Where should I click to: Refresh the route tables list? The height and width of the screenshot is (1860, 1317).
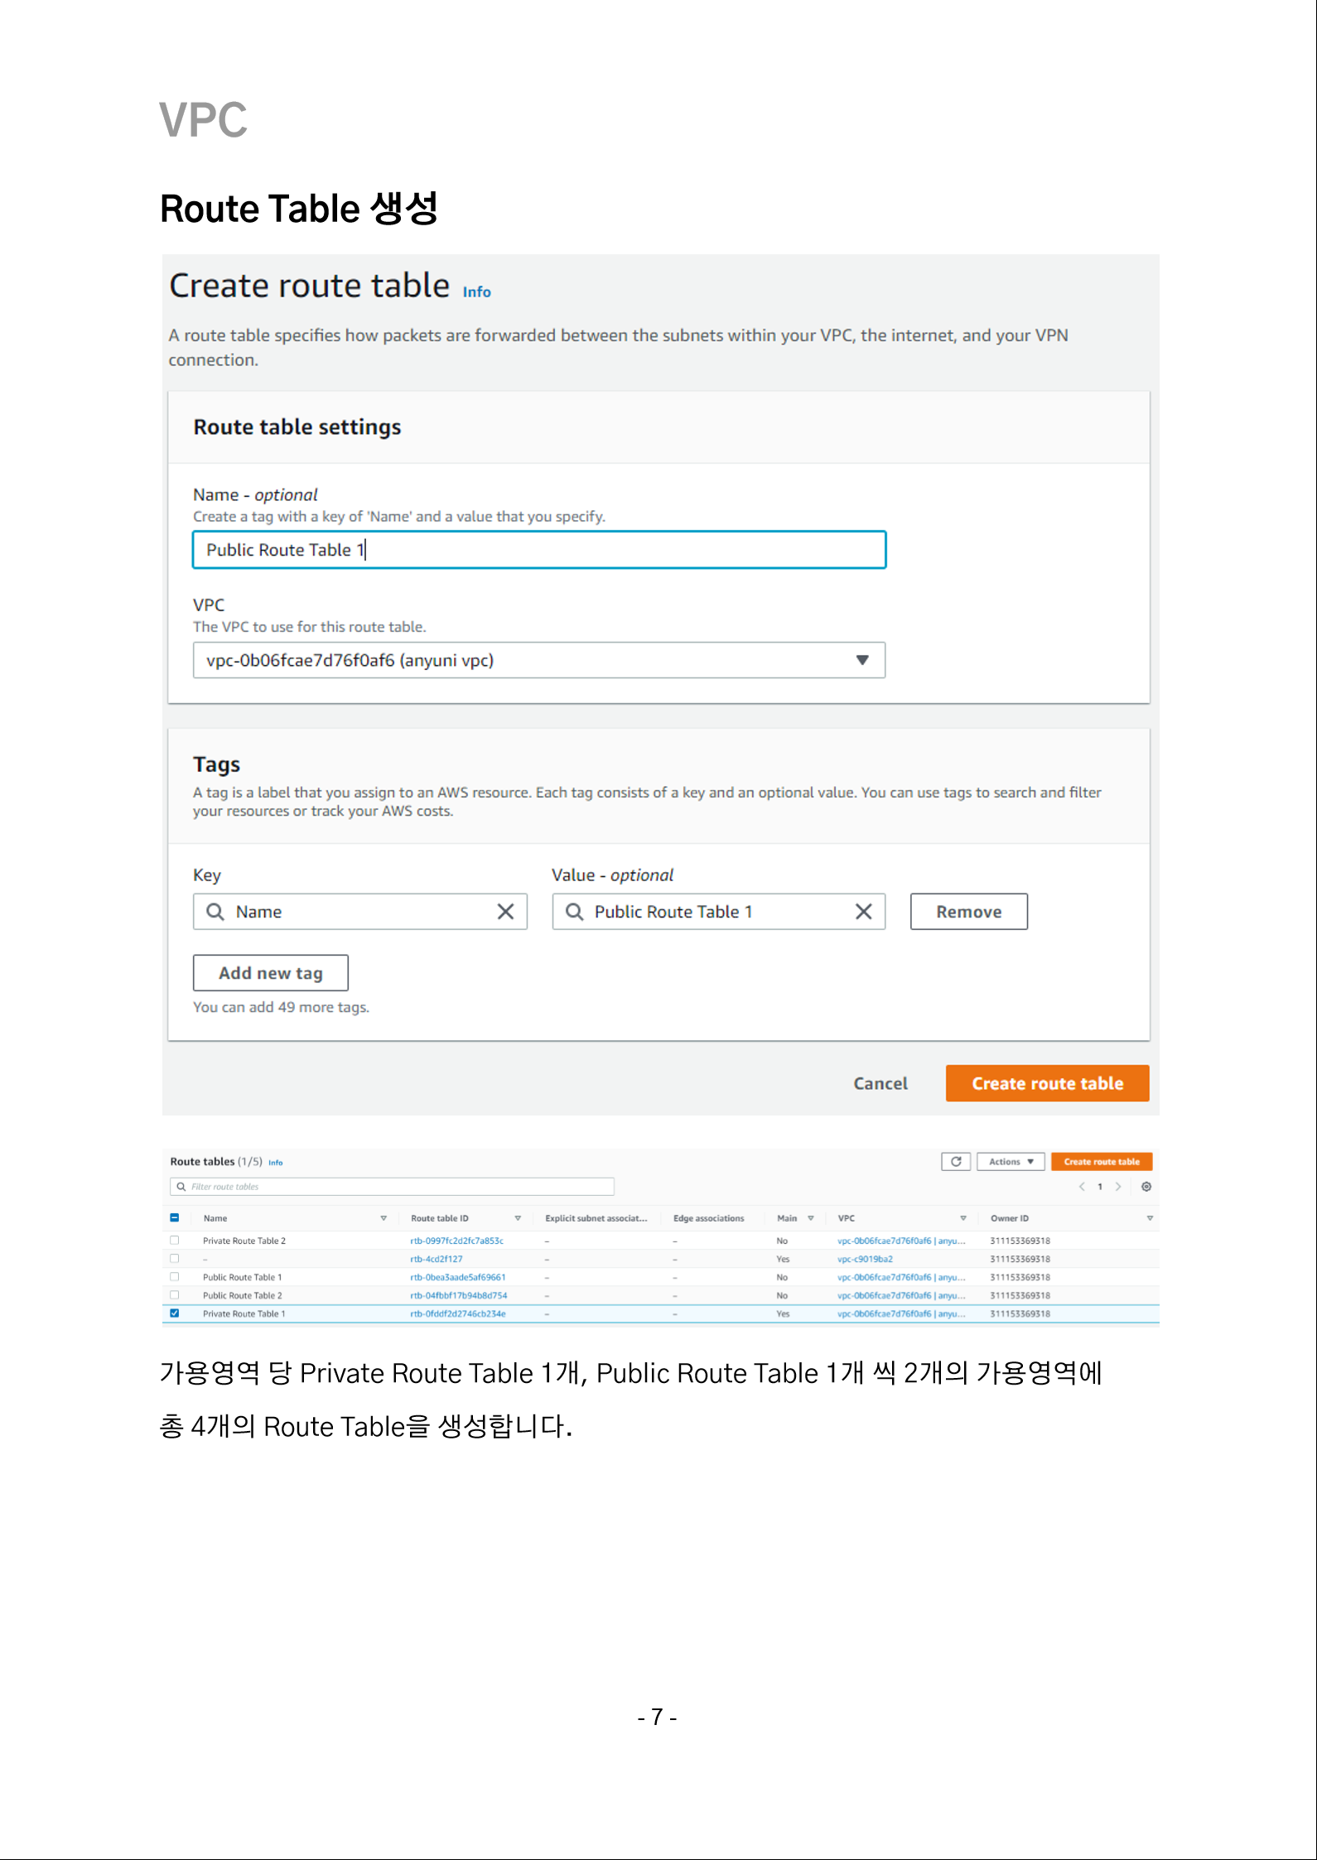pyautogui.click(x=956, y=1161)
